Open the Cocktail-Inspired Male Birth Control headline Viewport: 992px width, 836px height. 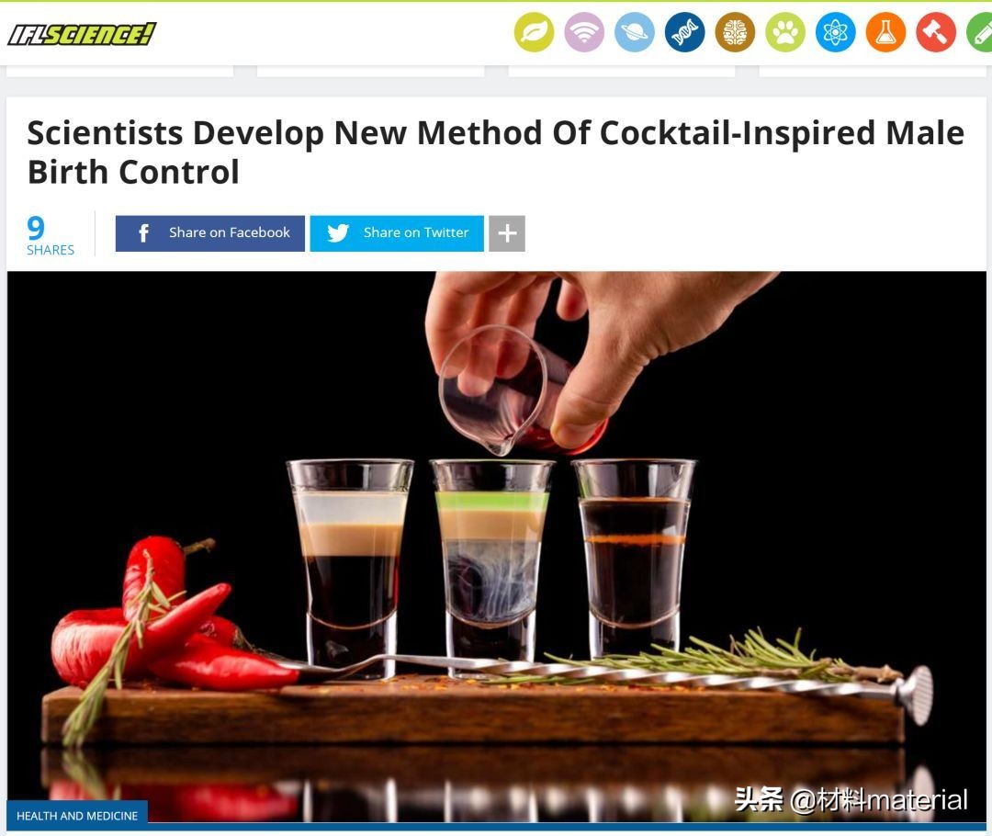click(495, 153)
